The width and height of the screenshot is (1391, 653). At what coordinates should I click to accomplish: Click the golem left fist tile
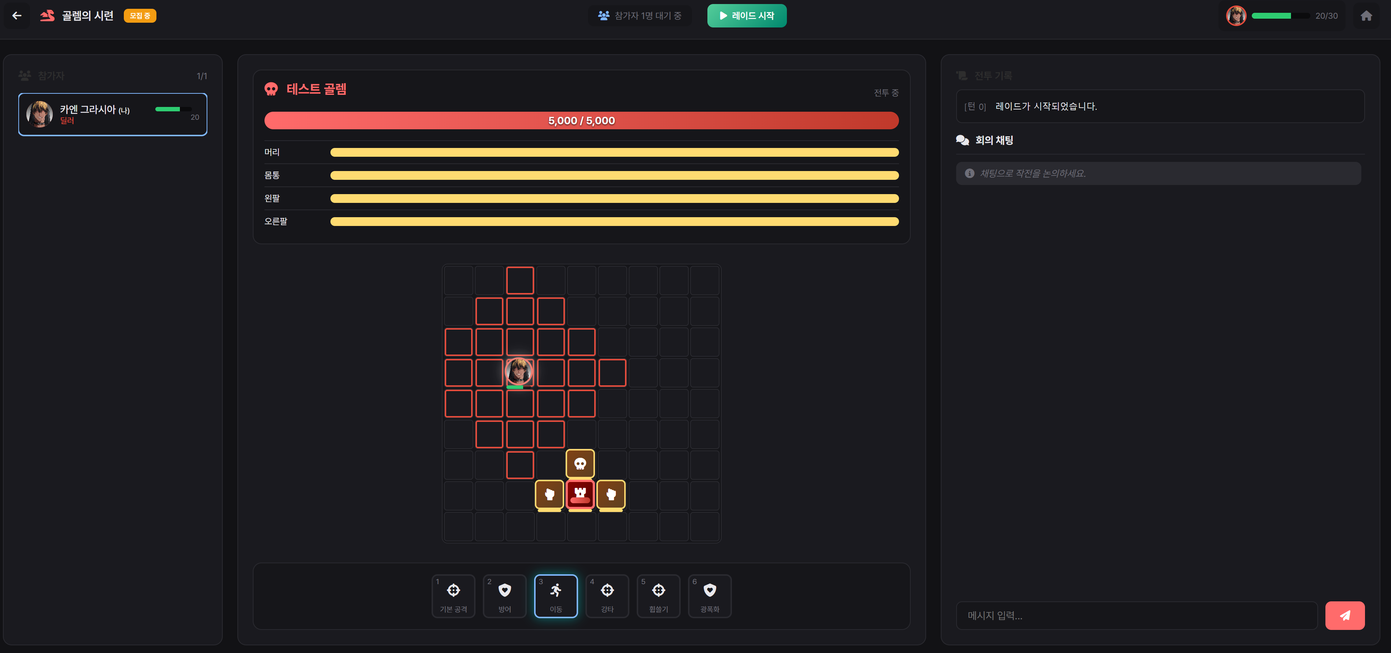(549, 494)
